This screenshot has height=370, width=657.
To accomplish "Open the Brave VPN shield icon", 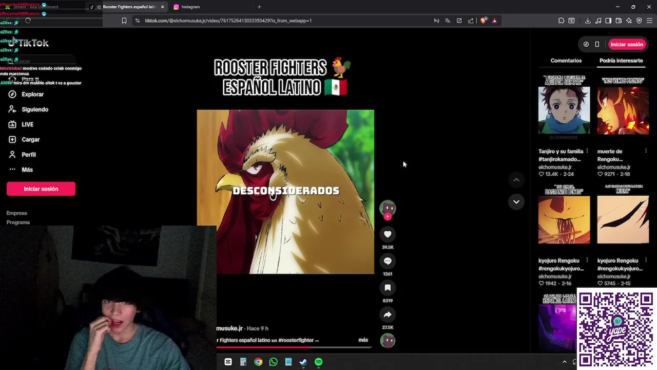I will [639, 21].
